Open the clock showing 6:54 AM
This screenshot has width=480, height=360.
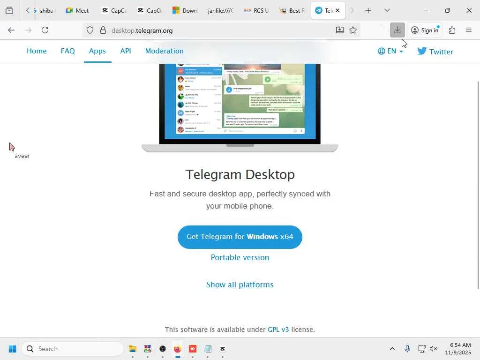point(458,349)
